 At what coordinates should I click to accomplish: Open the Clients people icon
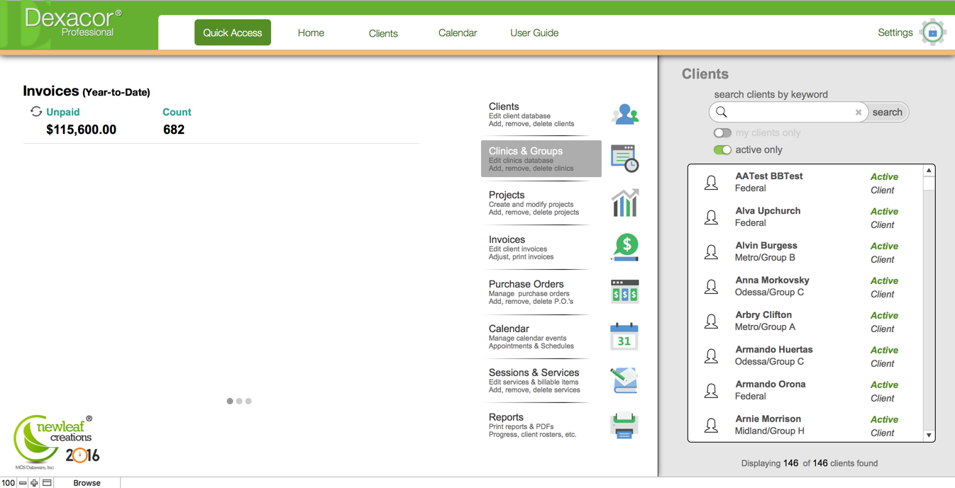625,114
